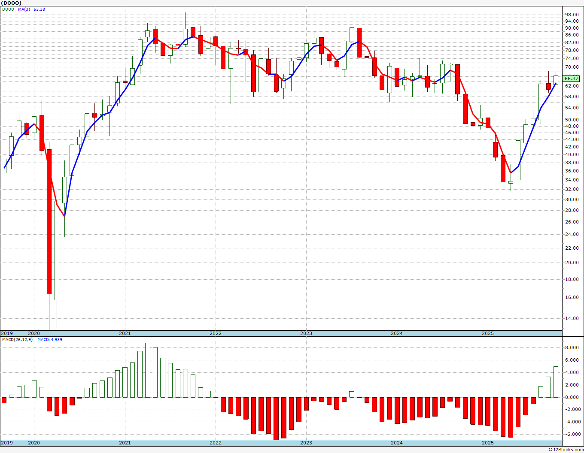Click the -6.000 MACD axis label
Viewport: 584px width, 453px height.
tap(572, 434)
